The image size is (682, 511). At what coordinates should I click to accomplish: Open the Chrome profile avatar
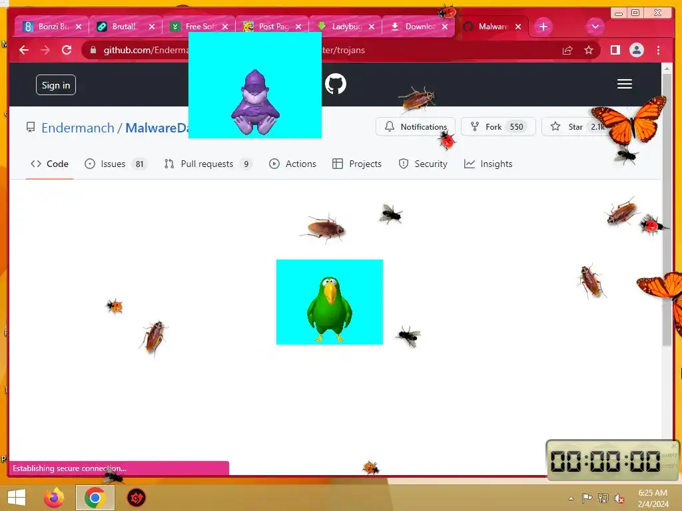[636, 51]
